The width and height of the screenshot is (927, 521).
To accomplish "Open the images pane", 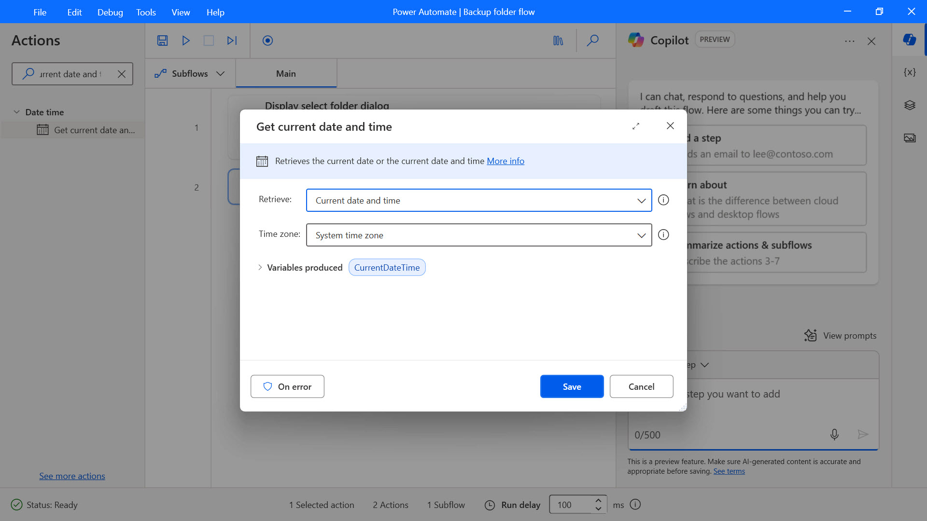I will click(910, 138).
